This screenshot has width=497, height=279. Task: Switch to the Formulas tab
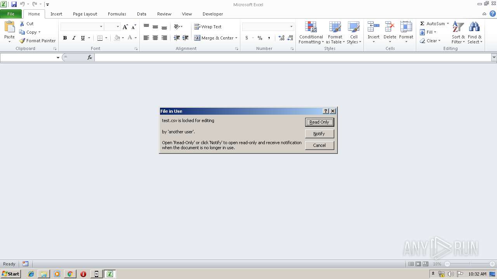(117, 14)
